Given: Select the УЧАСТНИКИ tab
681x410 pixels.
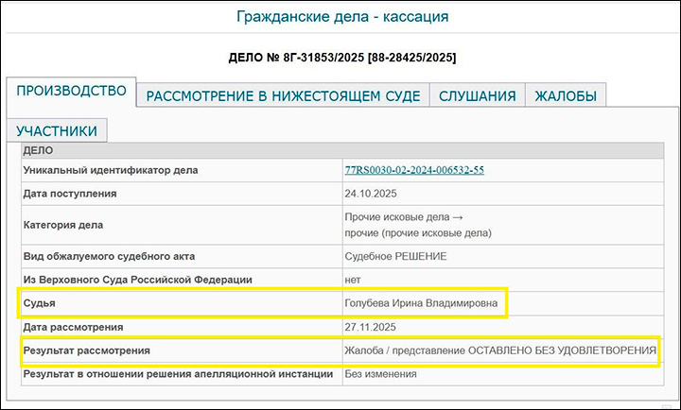Looking at the screenshot, I should point(57,130).
